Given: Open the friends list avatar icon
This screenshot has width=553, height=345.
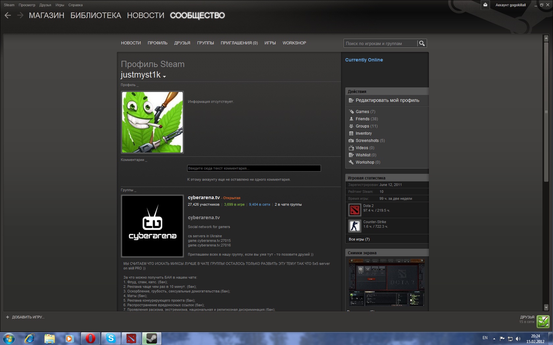Looking at the screenshot, I should pyautogui.click(x=543, y=322).
